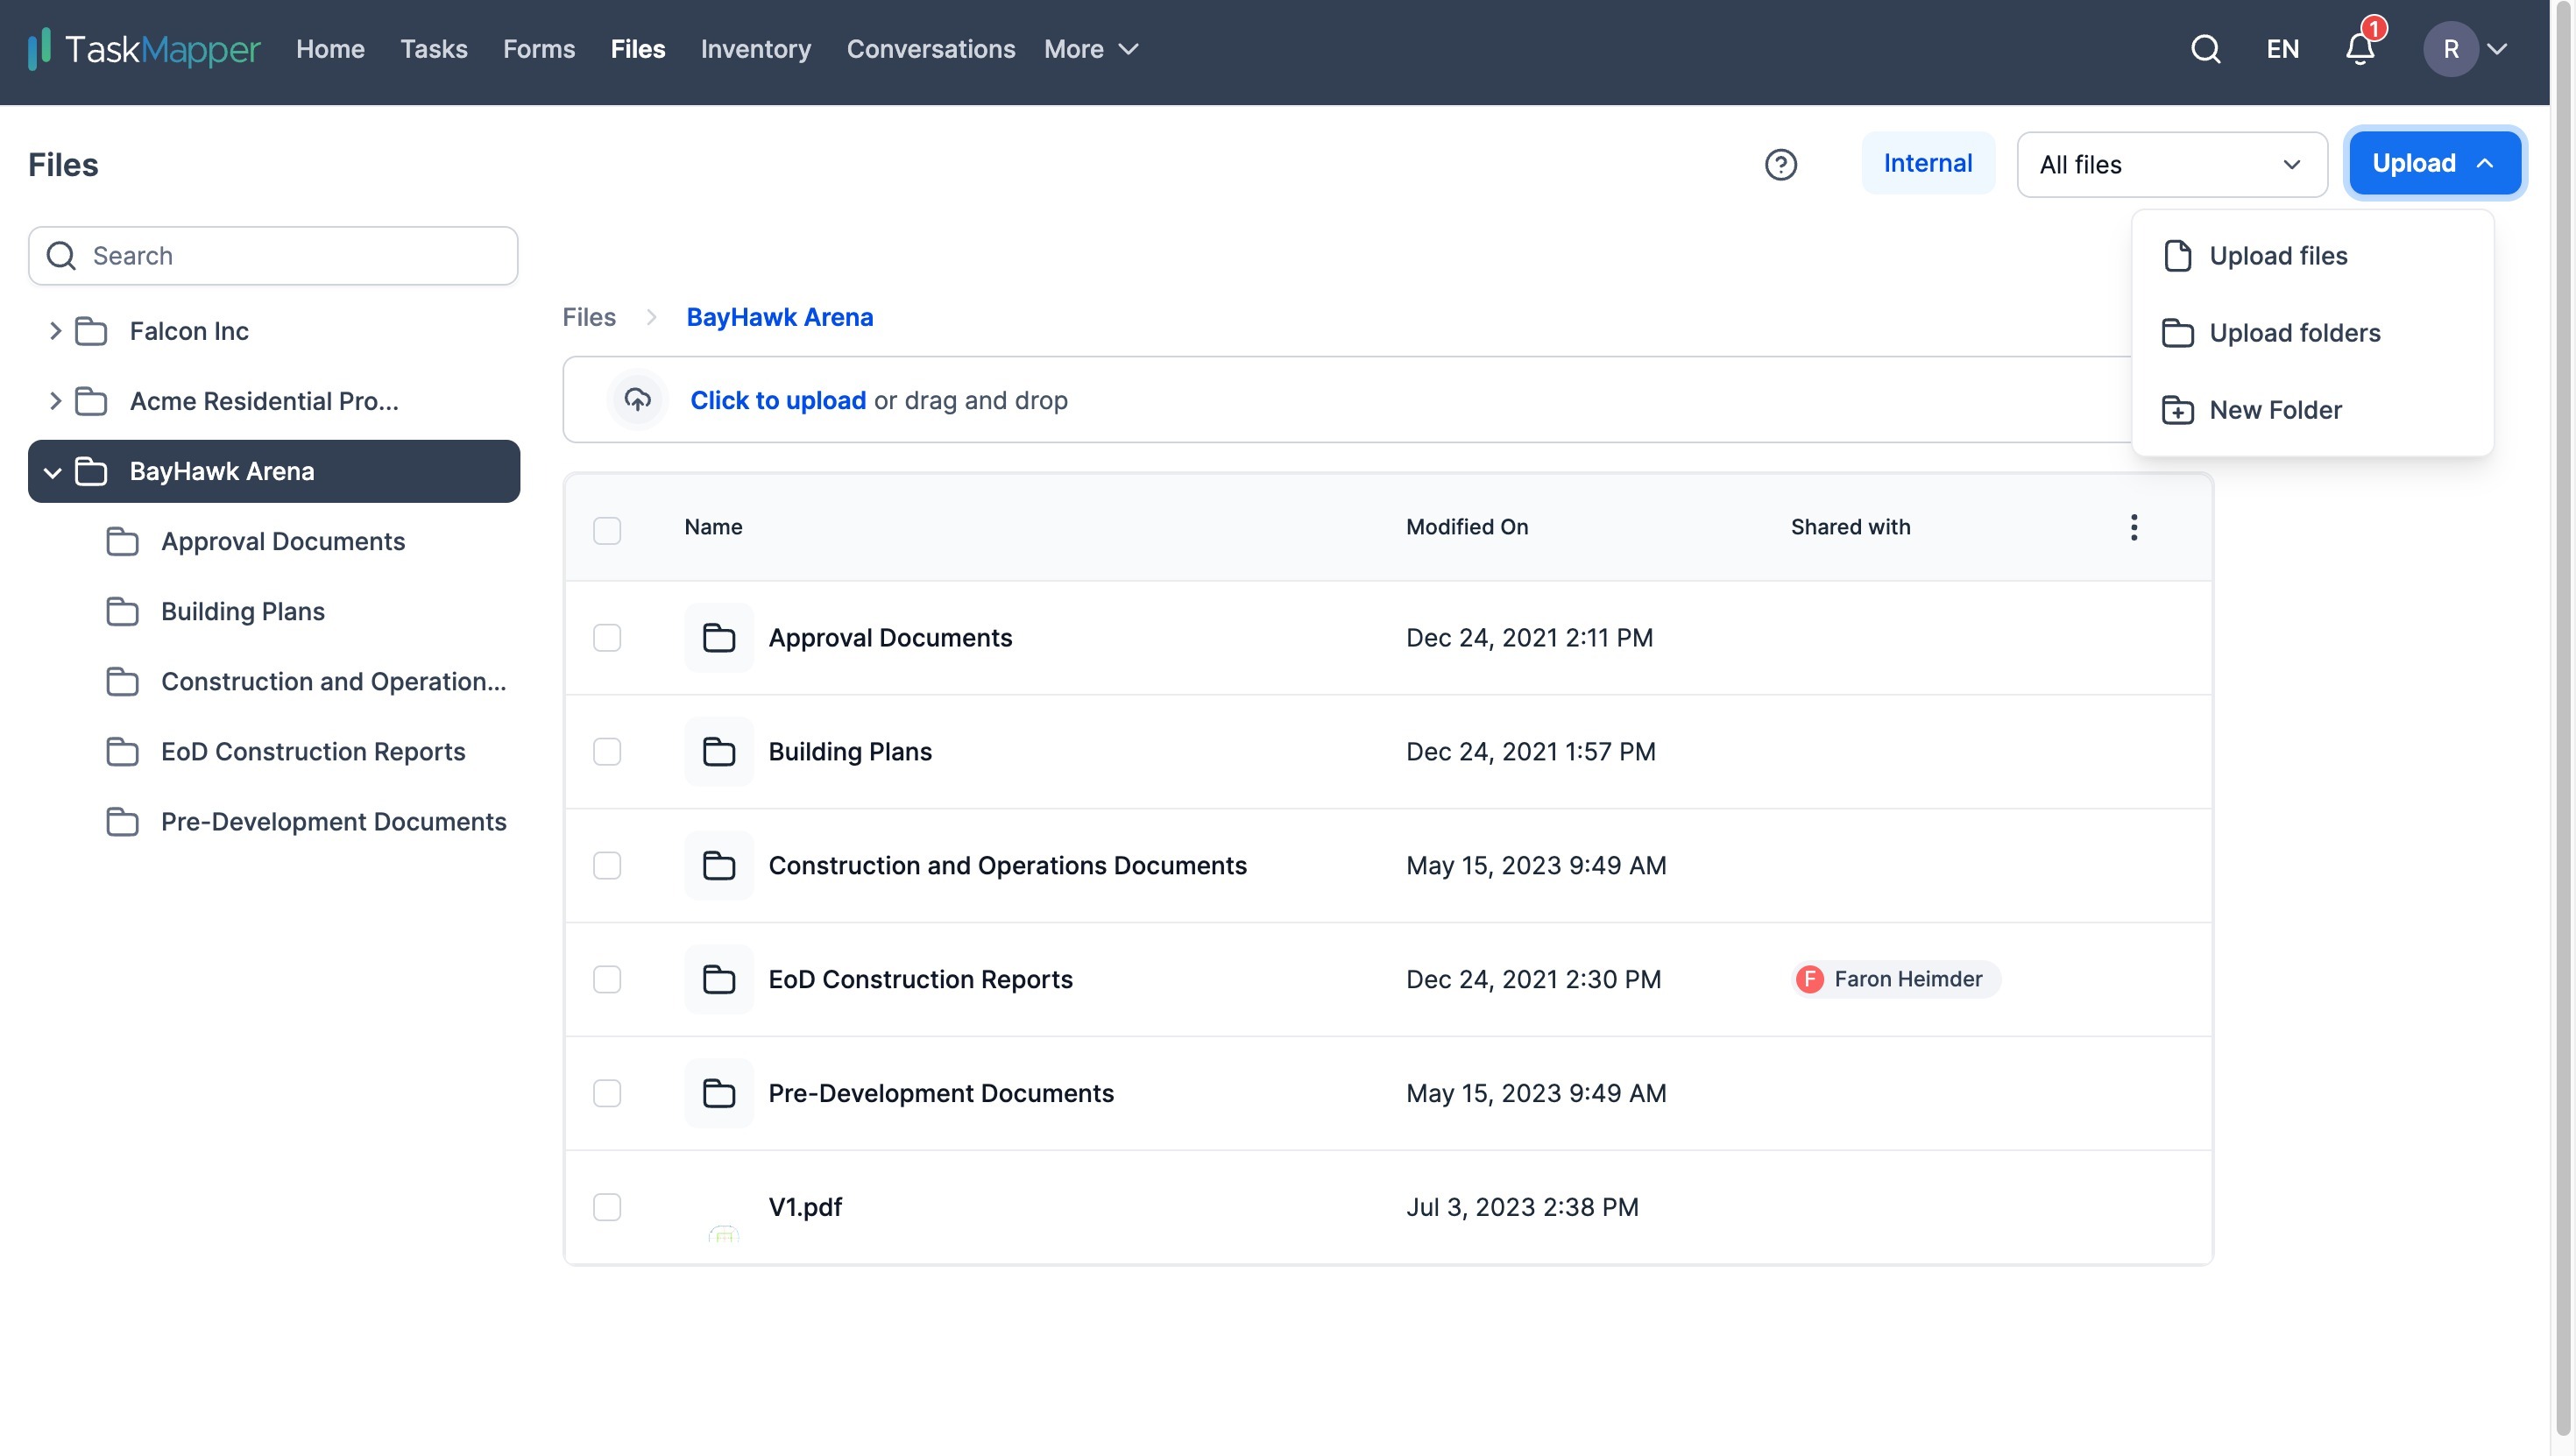2576x1456 pixels.
Task: Close the Upload dropdown button
Action: 2433,163
